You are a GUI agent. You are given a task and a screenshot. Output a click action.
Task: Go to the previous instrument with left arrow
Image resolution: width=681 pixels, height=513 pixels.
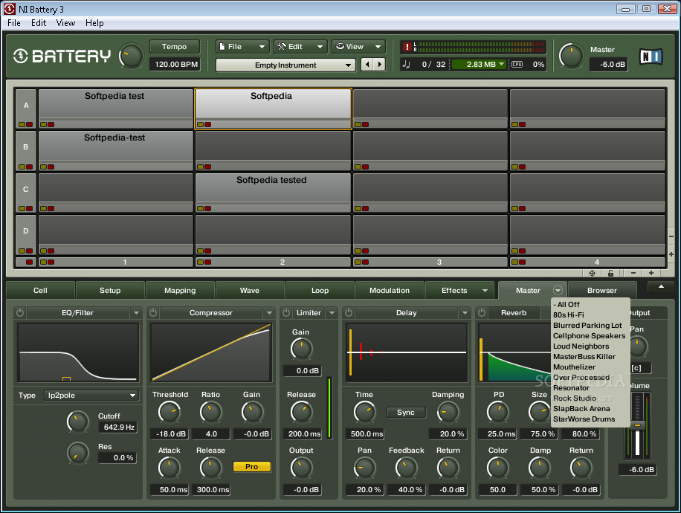(367, 65)
